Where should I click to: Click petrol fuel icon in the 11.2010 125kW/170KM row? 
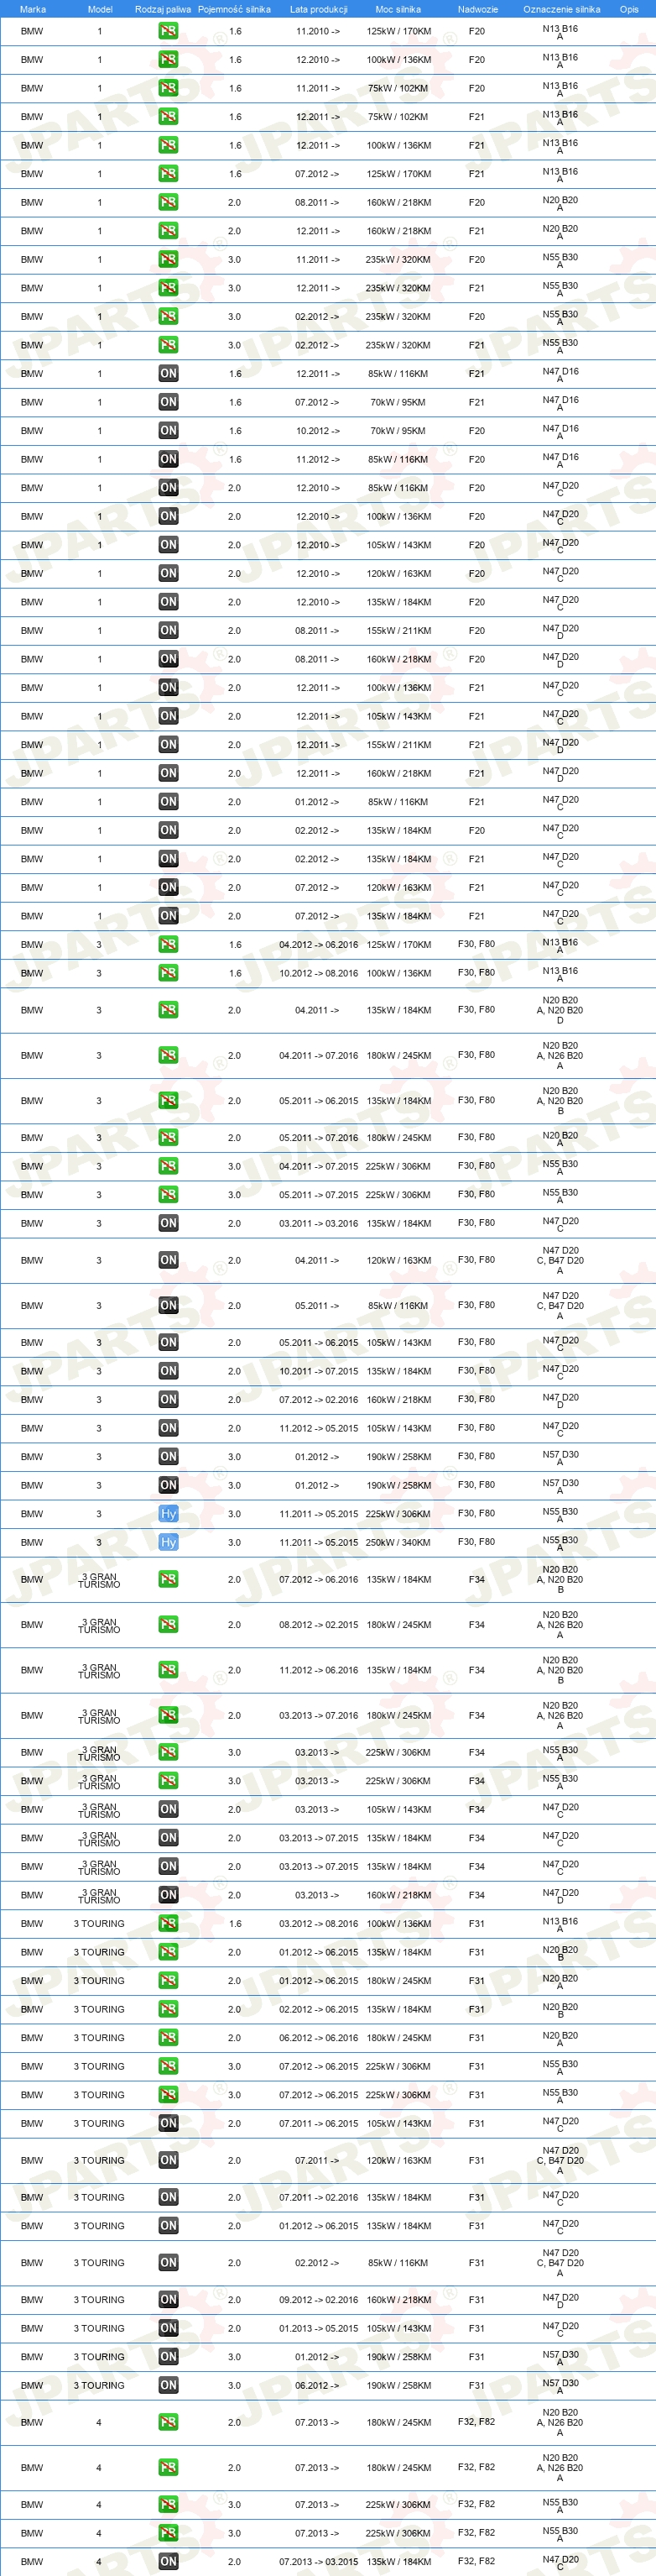click(x=168, y=31)
